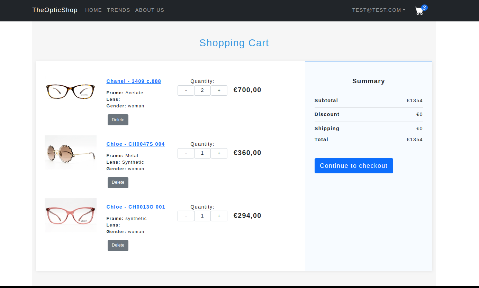The image size is (479, 288).
Task: Click 'Frame: Acetate' text
Action: coord(125,93)
